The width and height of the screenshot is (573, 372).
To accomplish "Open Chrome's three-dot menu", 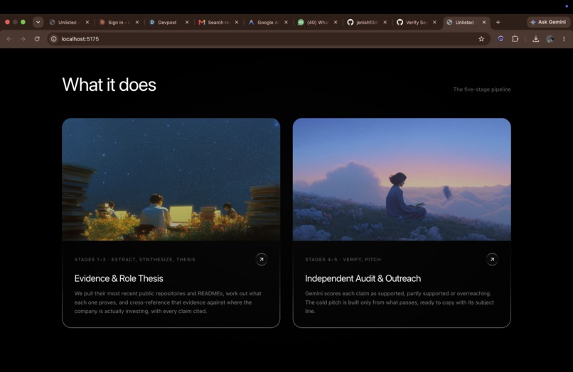I will point(564,39).
